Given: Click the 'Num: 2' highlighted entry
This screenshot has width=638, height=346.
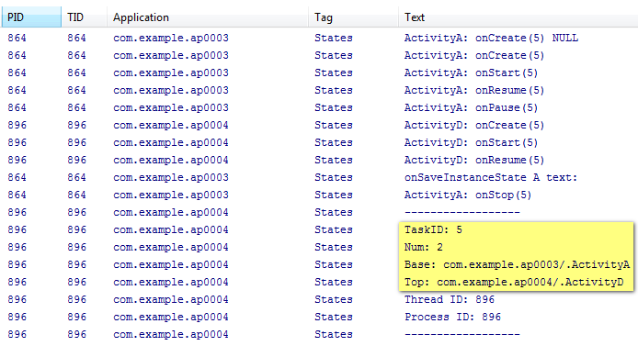Looking at the screenshot, I should [423, 247].
